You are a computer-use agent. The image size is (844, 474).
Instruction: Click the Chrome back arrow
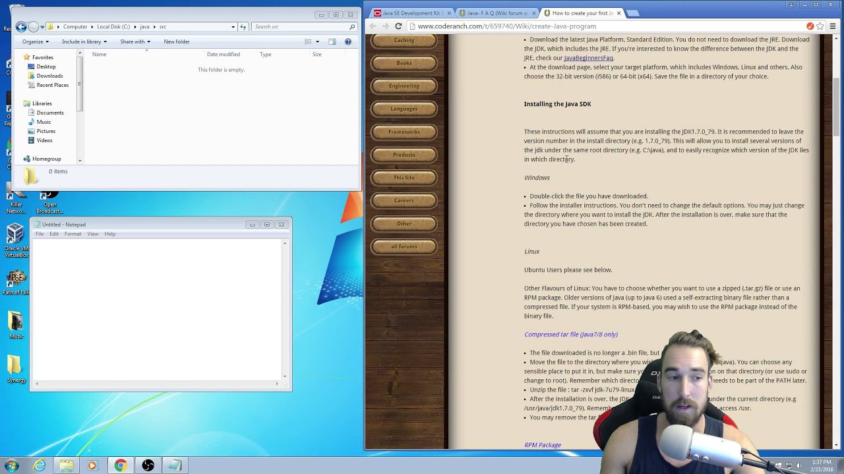pyautogui.click(x=373, y=26)
